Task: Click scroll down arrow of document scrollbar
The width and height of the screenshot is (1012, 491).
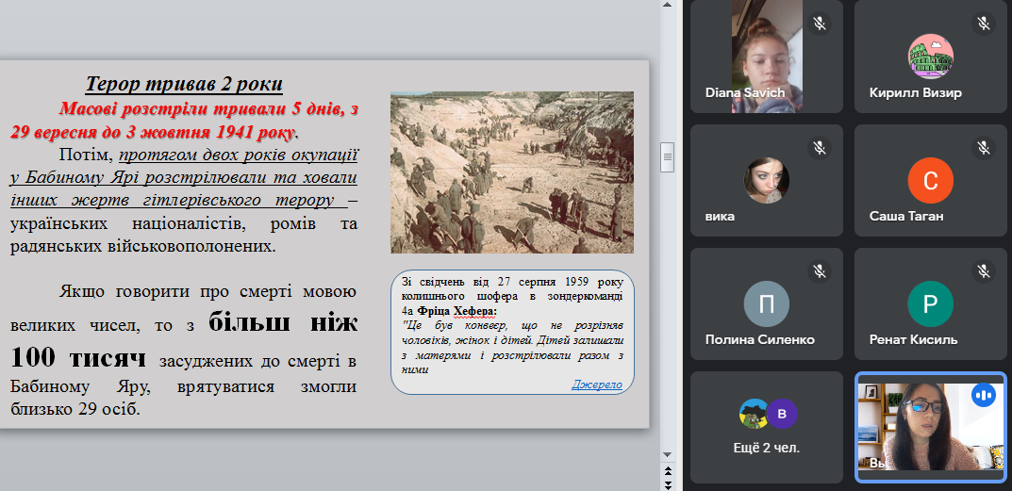Action: click(668, 455)
